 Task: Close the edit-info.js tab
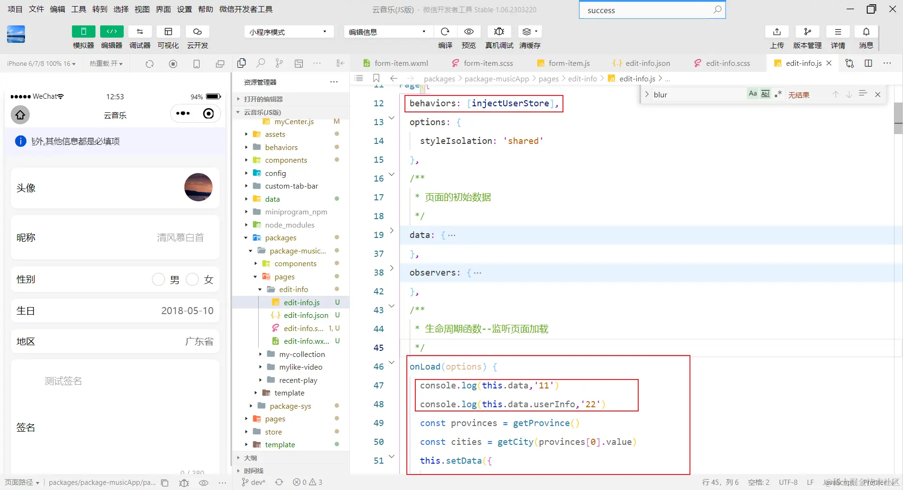pos(829,63)
